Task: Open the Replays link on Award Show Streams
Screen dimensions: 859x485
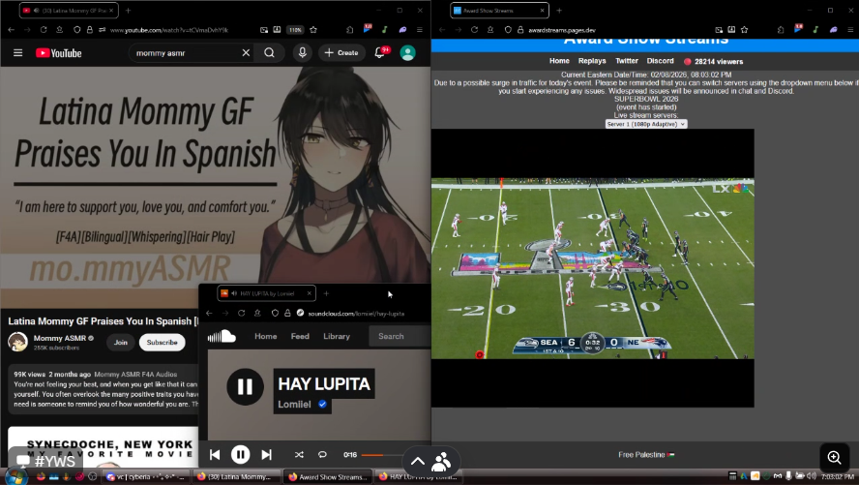Action: point(592,61)
